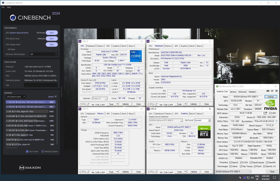Click the NVIDIA logo in GPU-Z
The height and width of the screenshot is (181, 280).
click(271, 105)
